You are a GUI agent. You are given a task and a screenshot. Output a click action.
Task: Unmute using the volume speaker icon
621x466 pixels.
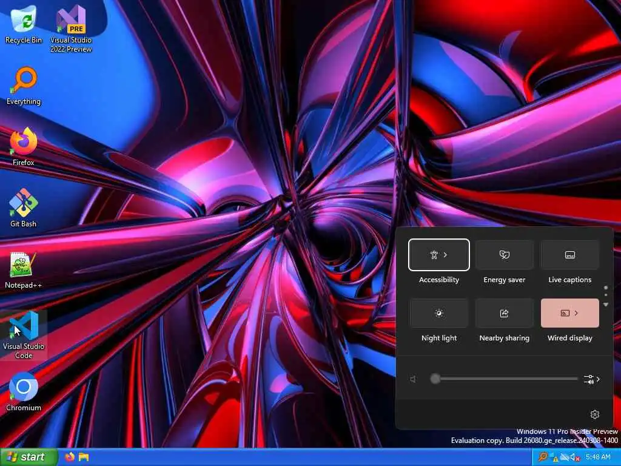point(413,379)
